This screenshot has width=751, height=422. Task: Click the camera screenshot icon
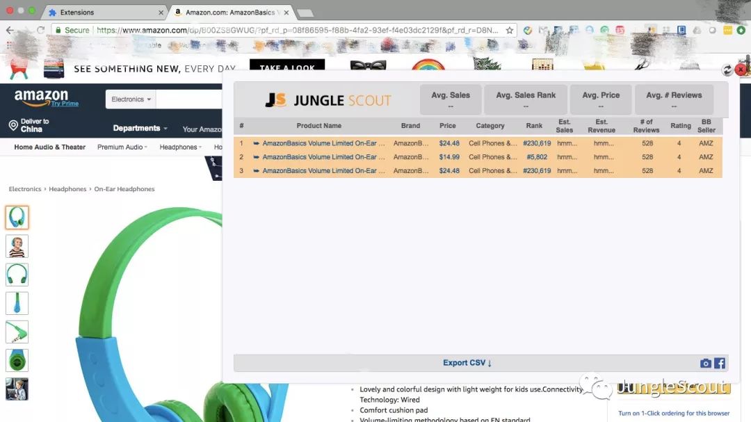point(706,364)
